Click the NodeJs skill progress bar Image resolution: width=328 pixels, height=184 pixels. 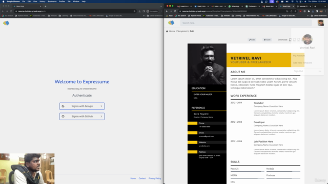click(x=283, y=172)
